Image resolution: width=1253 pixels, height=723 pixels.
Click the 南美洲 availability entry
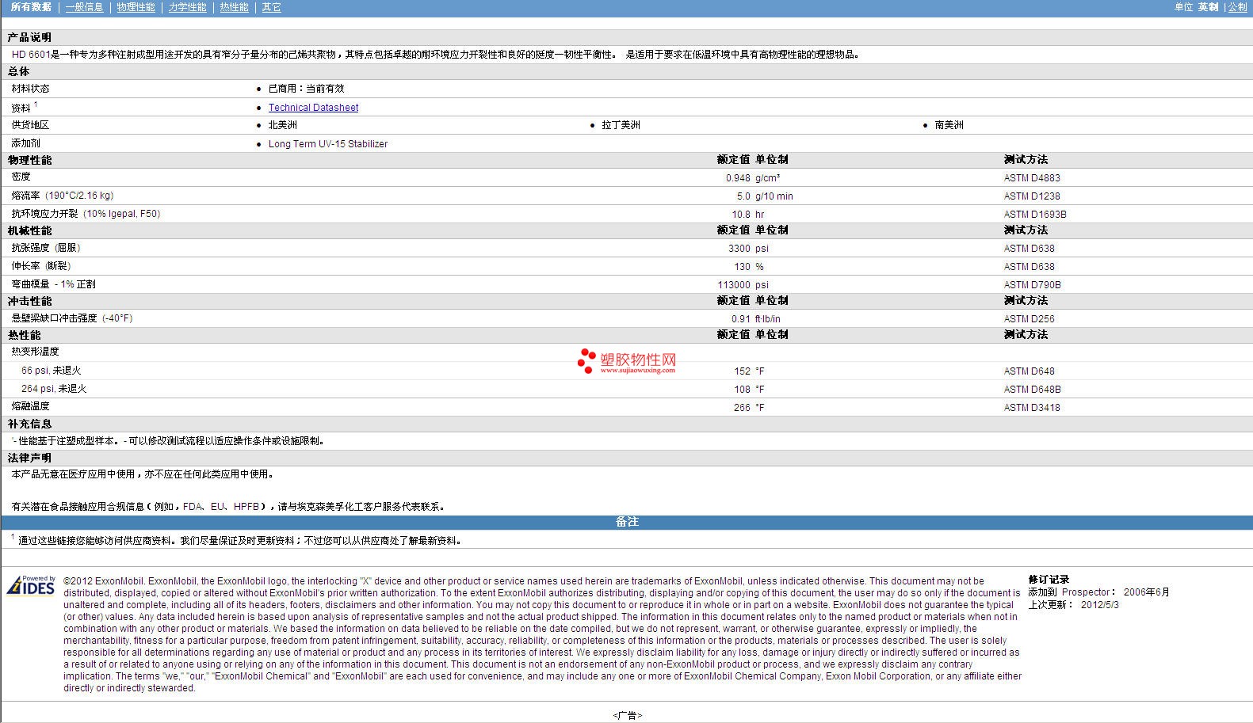[x=949, y=125]
